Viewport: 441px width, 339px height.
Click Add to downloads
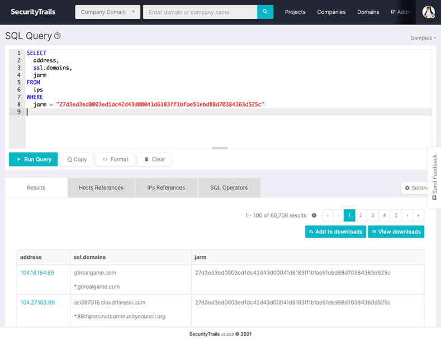pyautogui.click(x=335, y=232)
